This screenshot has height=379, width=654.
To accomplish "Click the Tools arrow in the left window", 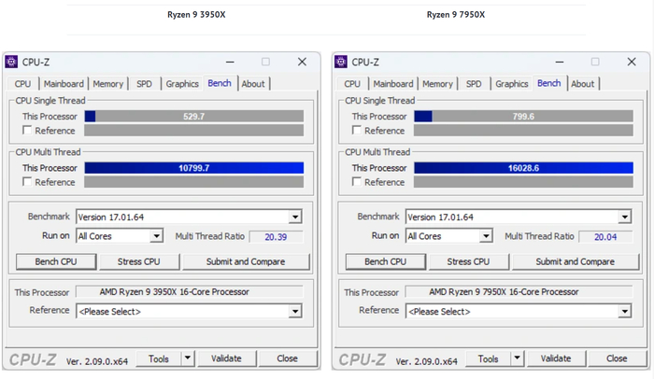I will (x=186, y=358).
